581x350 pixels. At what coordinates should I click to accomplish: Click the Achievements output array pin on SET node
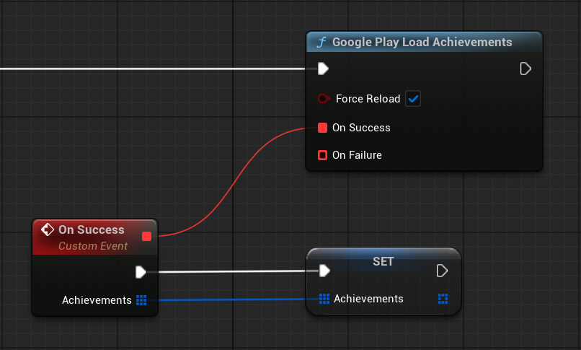click(x=443, y=299)
